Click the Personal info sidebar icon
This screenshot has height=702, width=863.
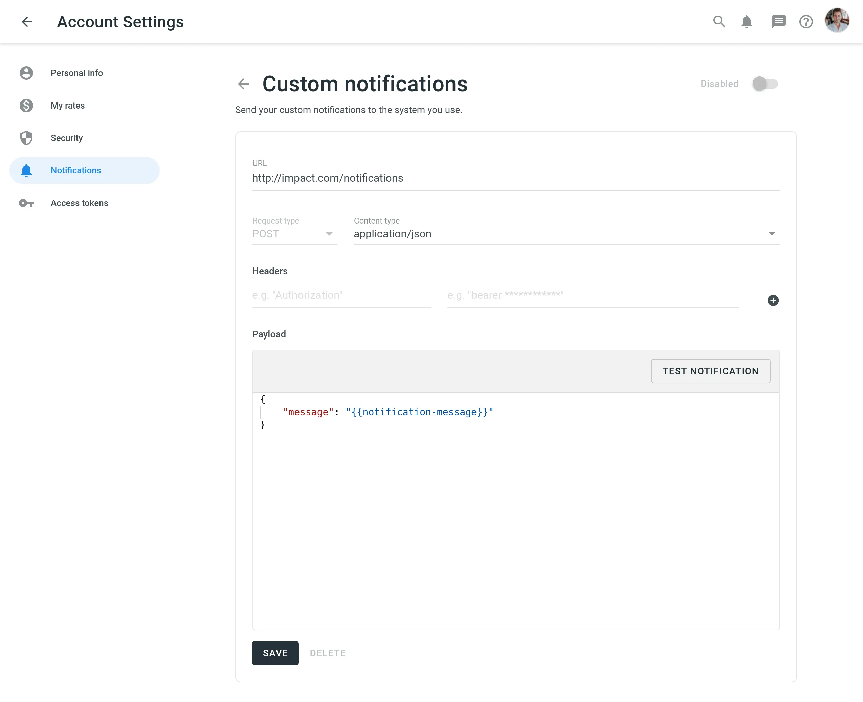[26, 72]
